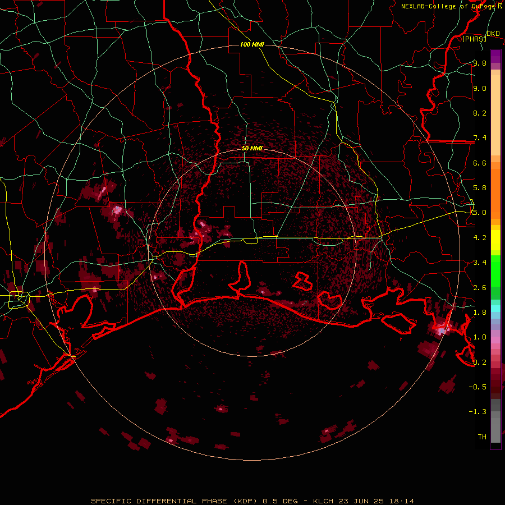Click the DKD label above the color scale
The image size is (505, 505).
[x=493, y=33]
